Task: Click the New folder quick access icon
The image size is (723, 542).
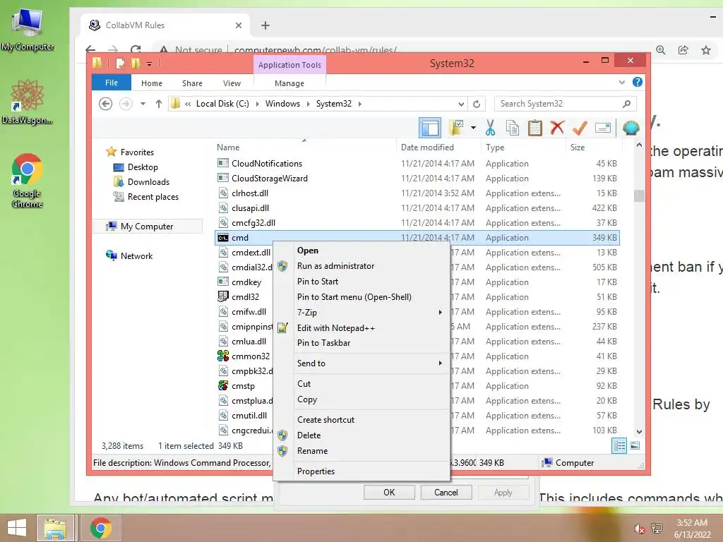Action: pyautogui.click(x=136, y=63)
